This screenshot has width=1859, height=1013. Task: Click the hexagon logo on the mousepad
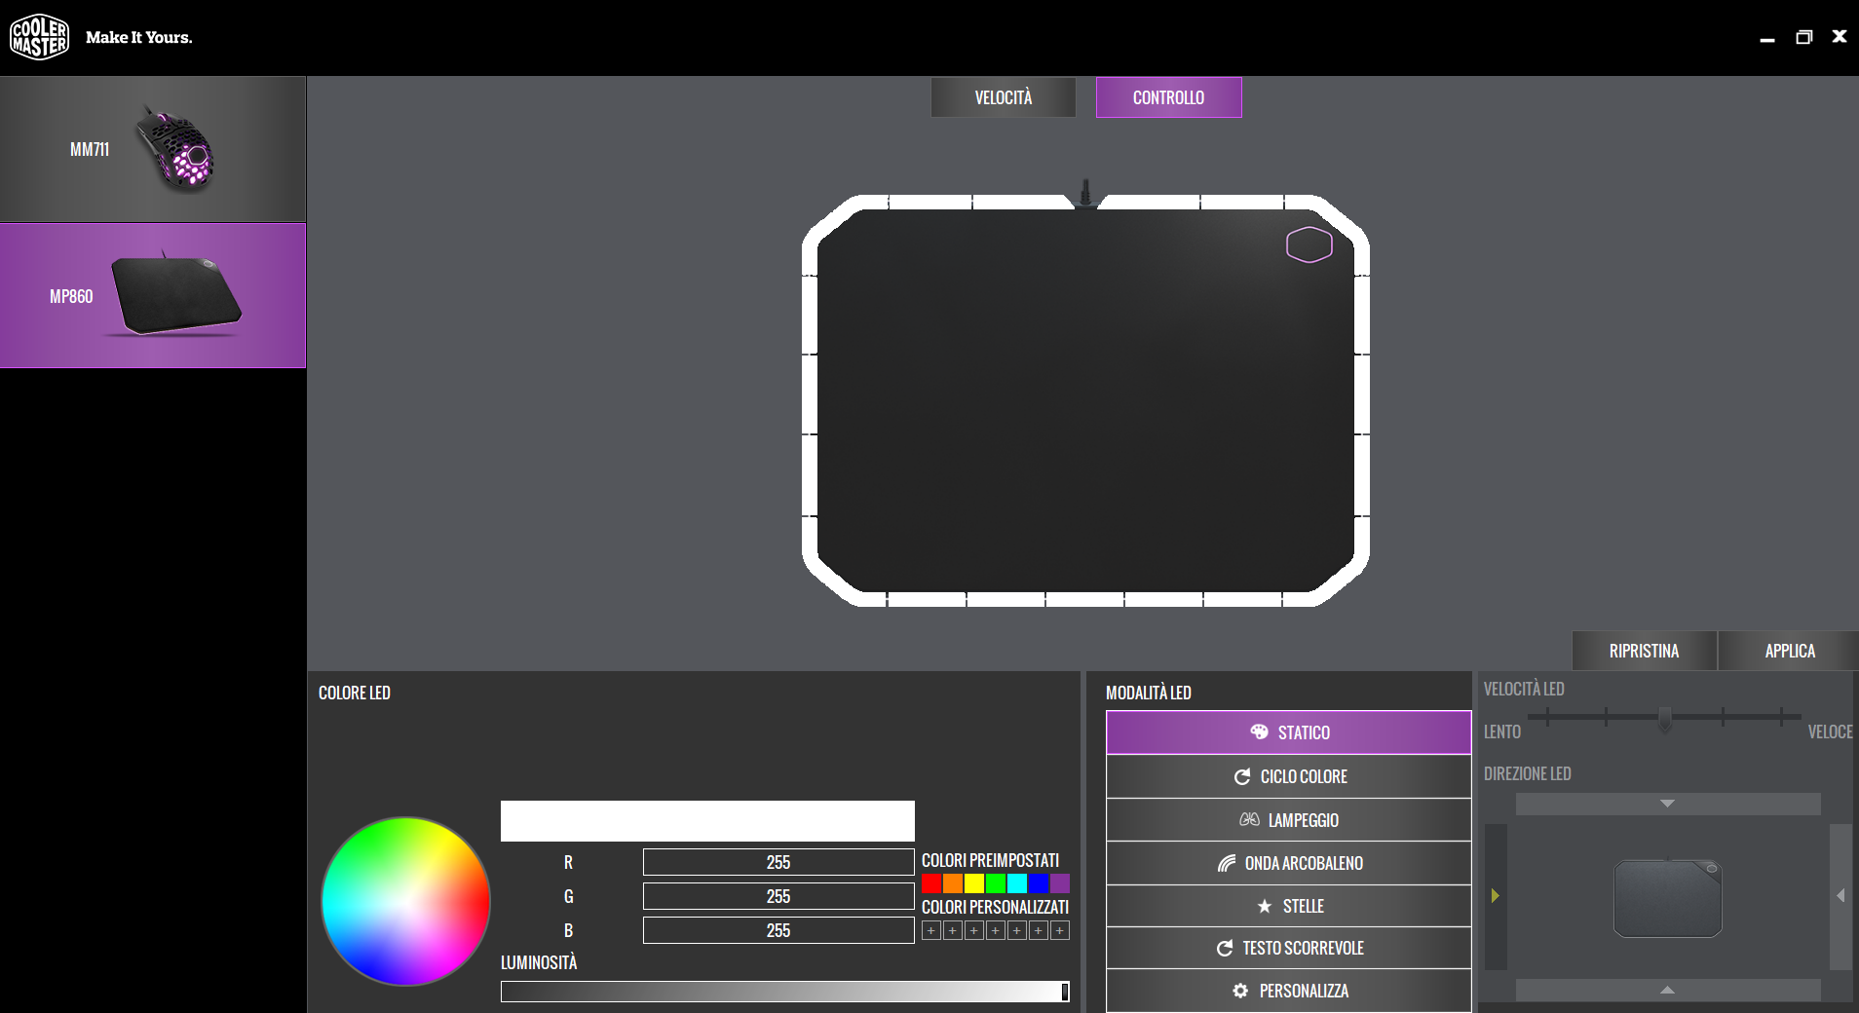point(1309,244)
